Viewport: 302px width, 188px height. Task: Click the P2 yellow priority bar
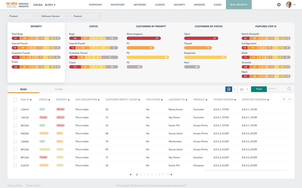coord(148,57)
